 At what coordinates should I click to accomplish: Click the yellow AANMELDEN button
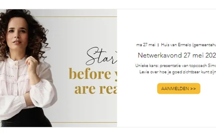[x=179, y=89]
